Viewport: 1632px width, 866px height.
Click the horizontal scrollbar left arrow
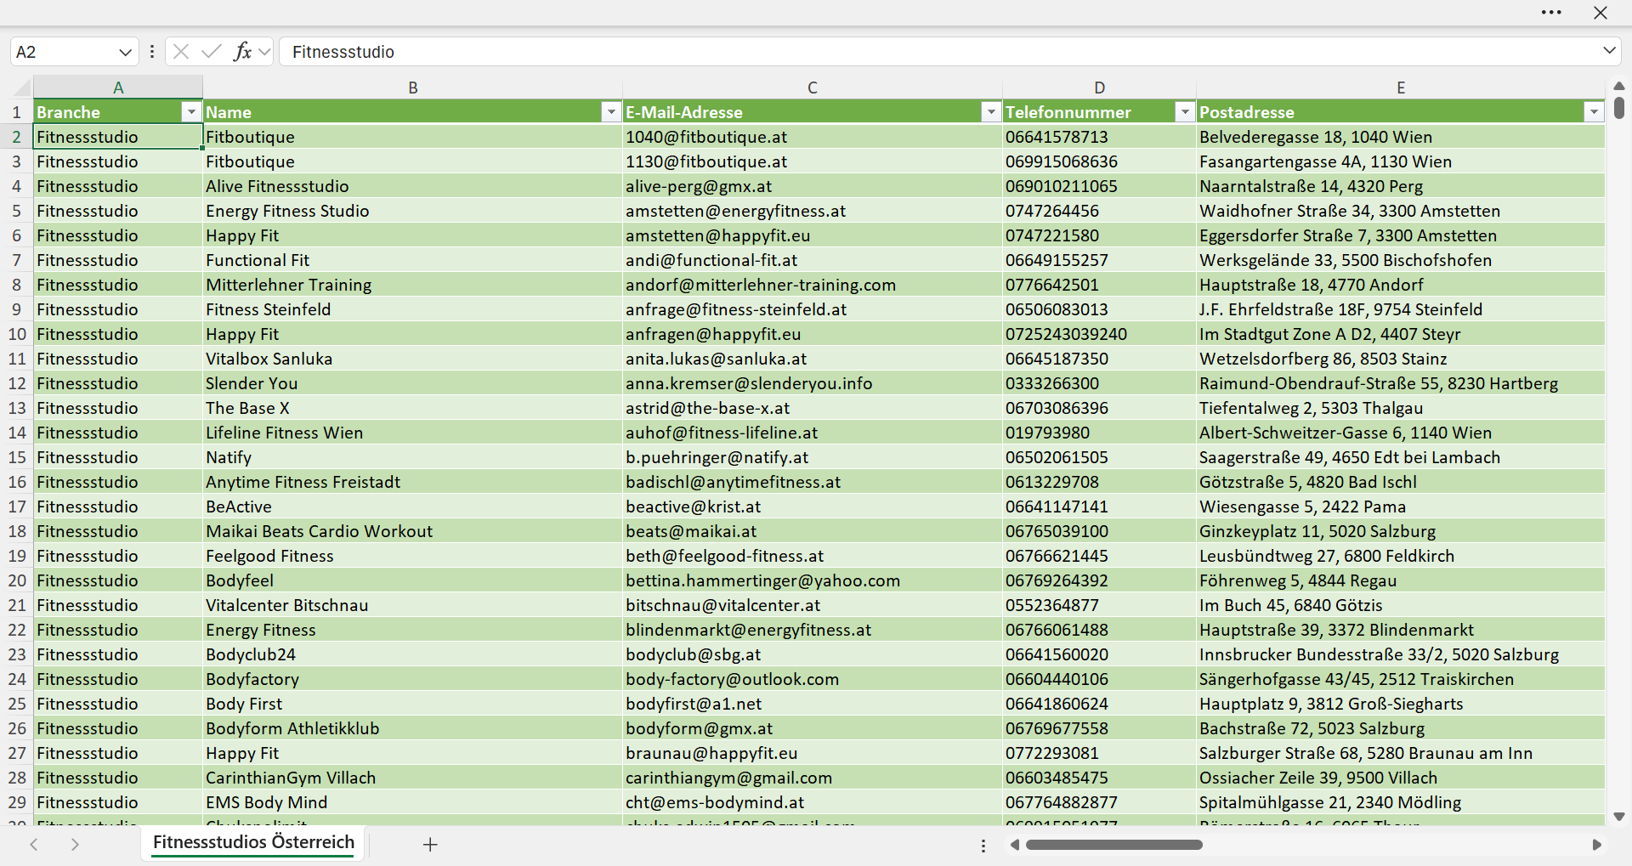click(1015, 845)
